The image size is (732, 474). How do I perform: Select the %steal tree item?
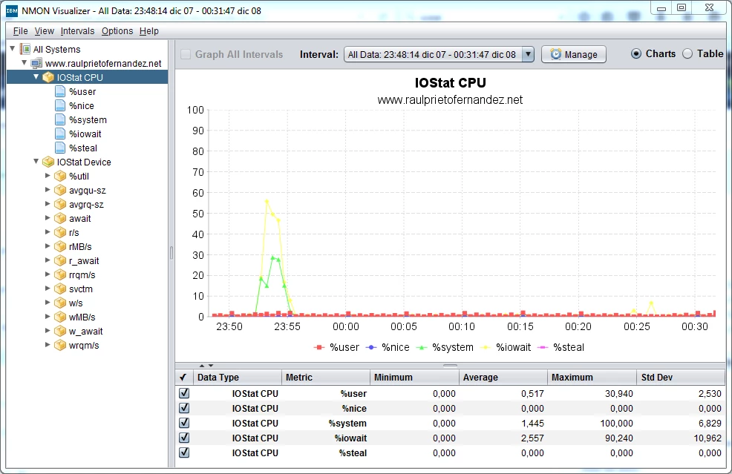[x=82, y=148]
